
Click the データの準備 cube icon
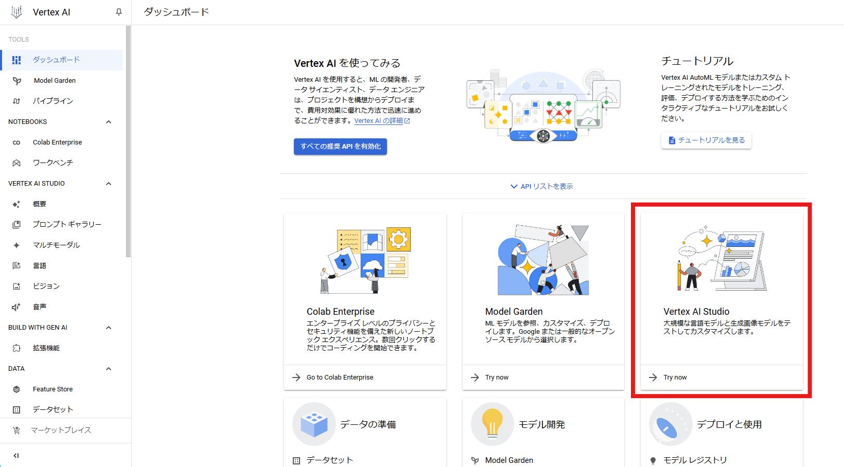coord(314,424)
